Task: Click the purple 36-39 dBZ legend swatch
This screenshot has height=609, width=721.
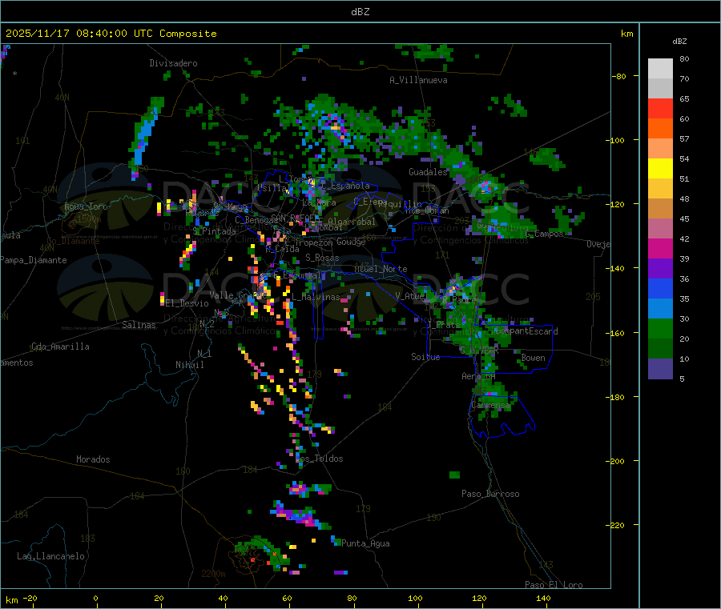Action: click(x=660, y=269)
